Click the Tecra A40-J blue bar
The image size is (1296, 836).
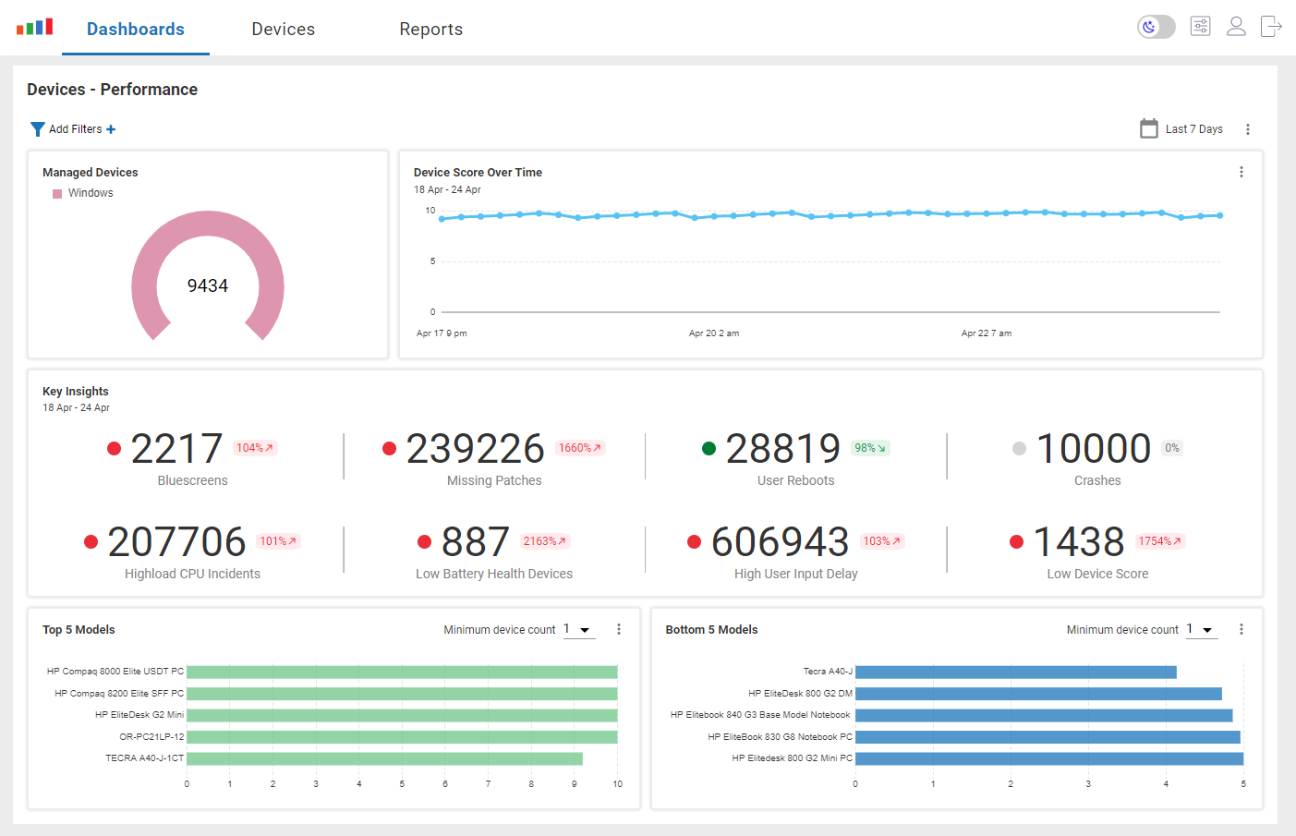click(1015, 672)
